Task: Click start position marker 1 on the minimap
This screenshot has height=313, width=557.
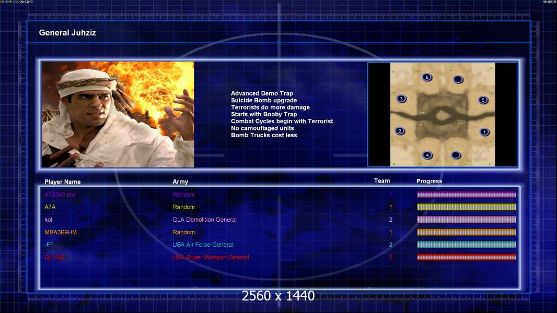Action: 484,132
